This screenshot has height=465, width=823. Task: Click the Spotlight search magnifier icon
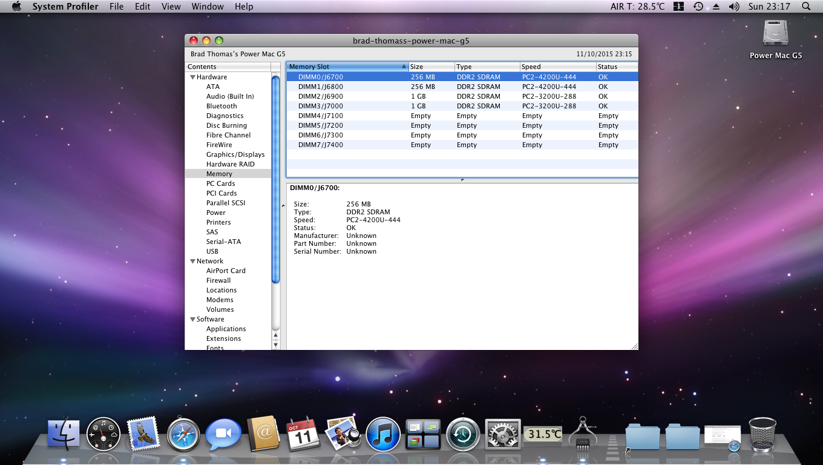805,7
